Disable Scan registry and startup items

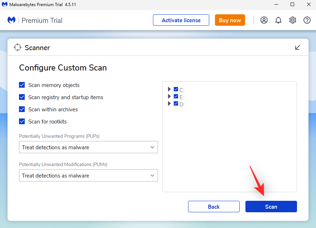point(22,97)
